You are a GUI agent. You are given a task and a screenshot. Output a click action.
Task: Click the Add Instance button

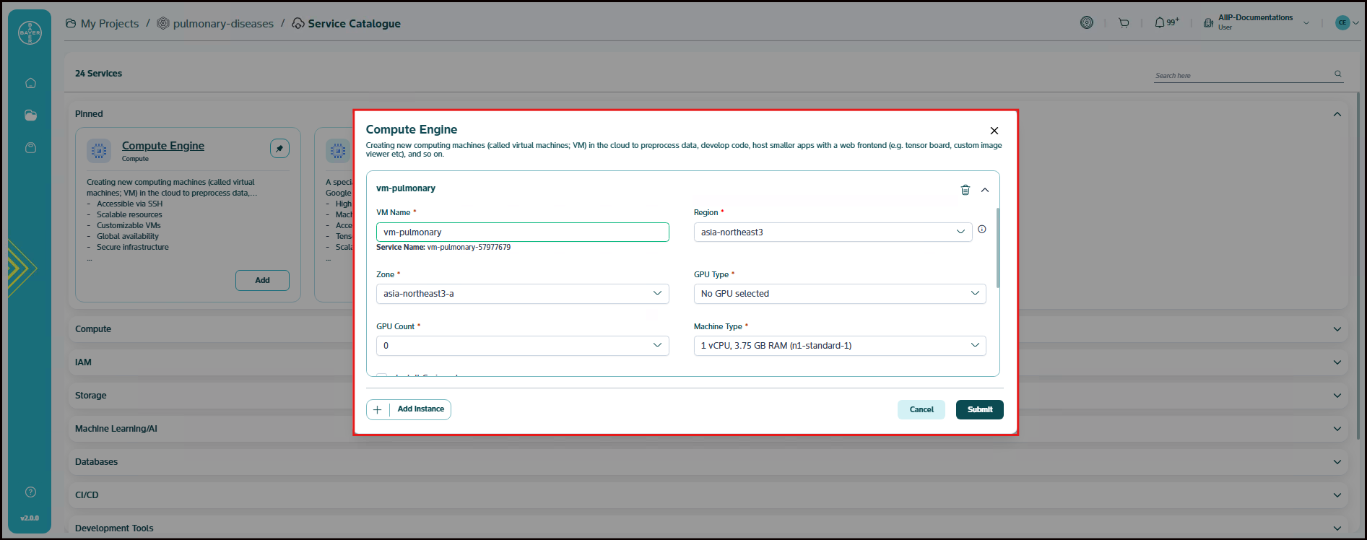[409, 409]
